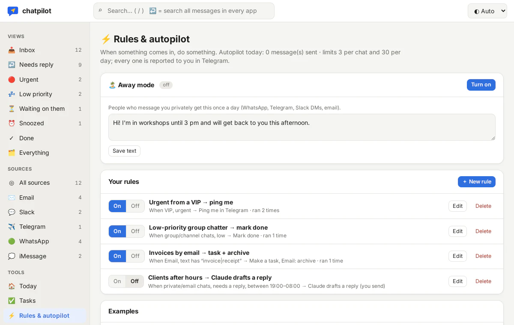Viewport: 514px width, 325px height.
Task: Set Low-priority group chatter rule to On
Action: point(117,231)
